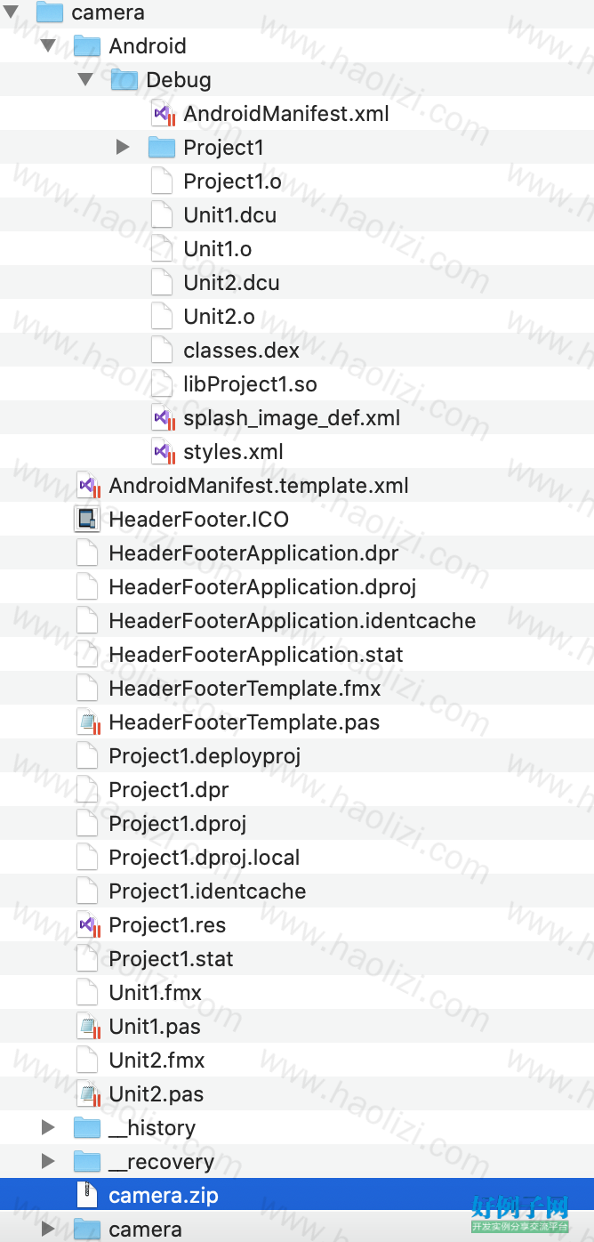Click the __history folder icon
The height and width of the screenshot is (1242, 594).
tap(86, 1127)
